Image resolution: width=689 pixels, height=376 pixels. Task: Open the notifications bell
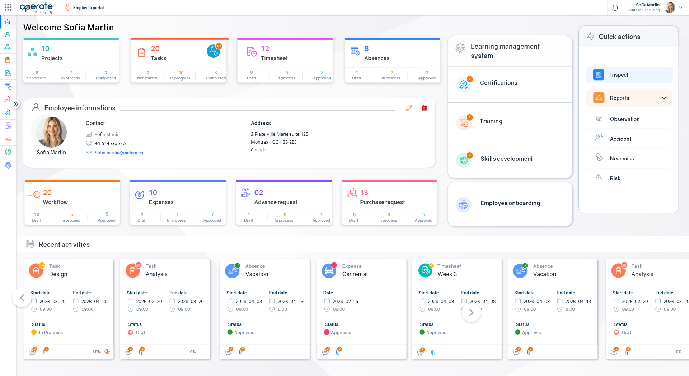click(x=615, y=8)
